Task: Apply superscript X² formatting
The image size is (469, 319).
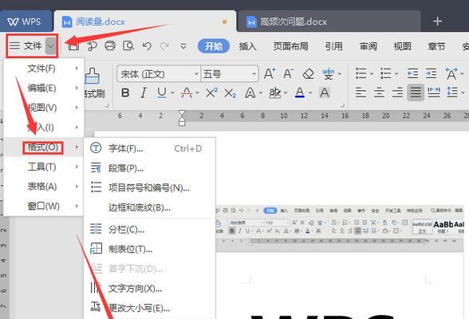Action: point(211,93)
